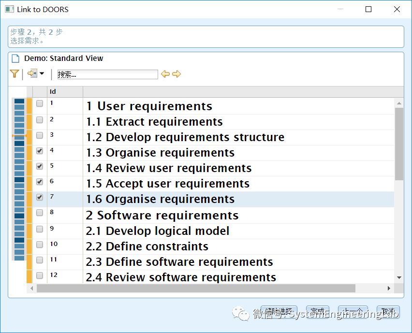The width and height of the screenshot is (412, 333).
Task: Uncheck the 1.3 Organise requirements checkbox
Action: click(x=40, y=151)
